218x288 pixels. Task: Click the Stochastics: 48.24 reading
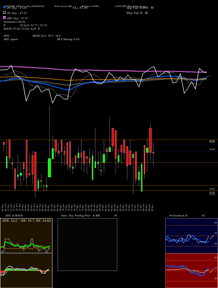tap(14, 22)
